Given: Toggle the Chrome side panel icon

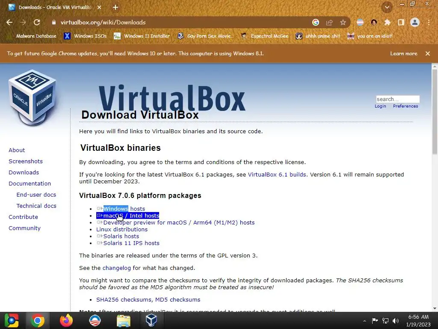Looking at the screenshot, I should [401, 22].
